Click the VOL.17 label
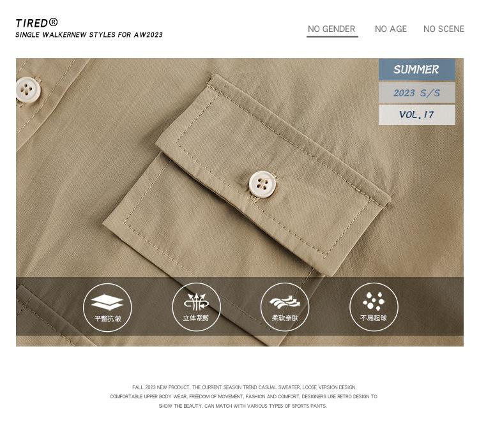The height and width of the screenshot is (432, 479). point(416,115)
